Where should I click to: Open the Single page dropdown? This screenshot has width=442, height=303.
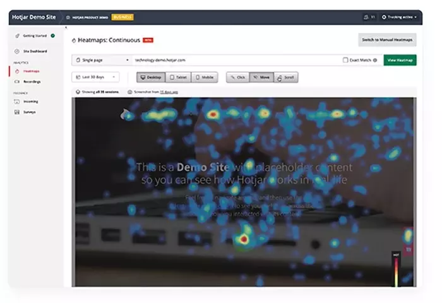click(102, 60)
